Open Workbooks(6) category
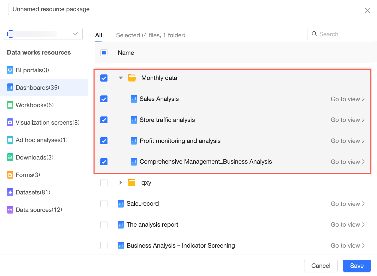 click(x=44, y=105)
